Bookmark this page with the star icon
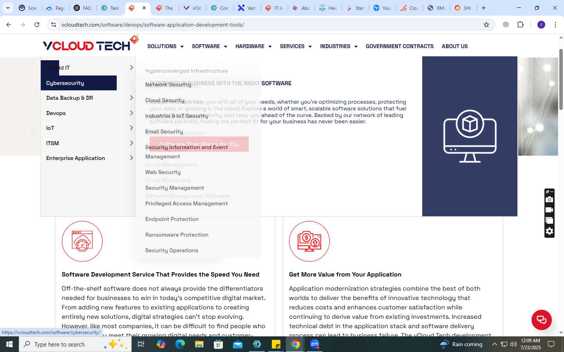Viewport: 564px width, 352px height. point(486,25)
